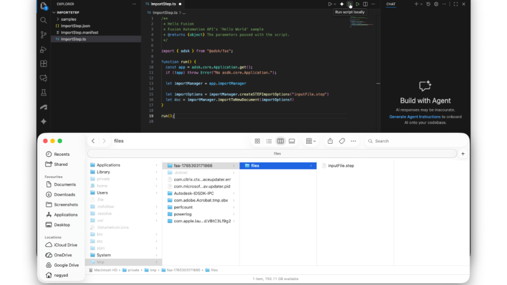The width and height of the screenshot is (507, 285).
Task: Open the Search view in activity bar
Action: (x=44, y=20)
